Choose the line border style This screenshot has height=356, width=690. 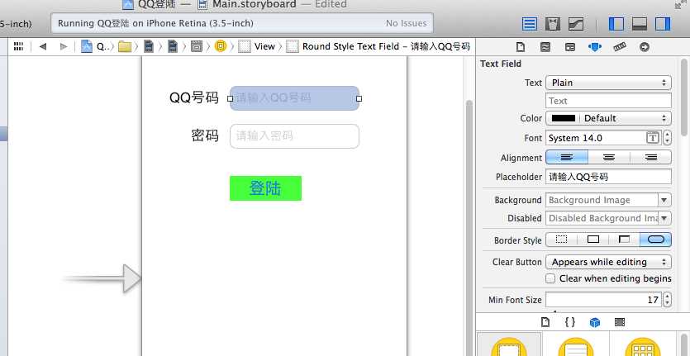point(593,240)
